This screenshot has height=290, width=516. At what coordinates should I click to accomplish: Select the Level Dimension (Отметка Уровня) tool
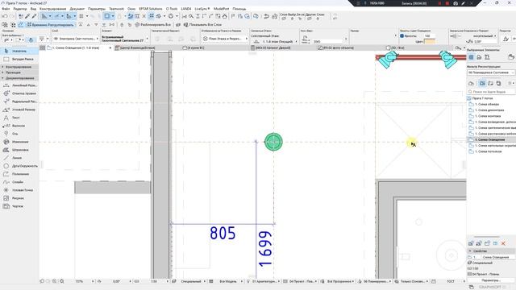(19, 93)
